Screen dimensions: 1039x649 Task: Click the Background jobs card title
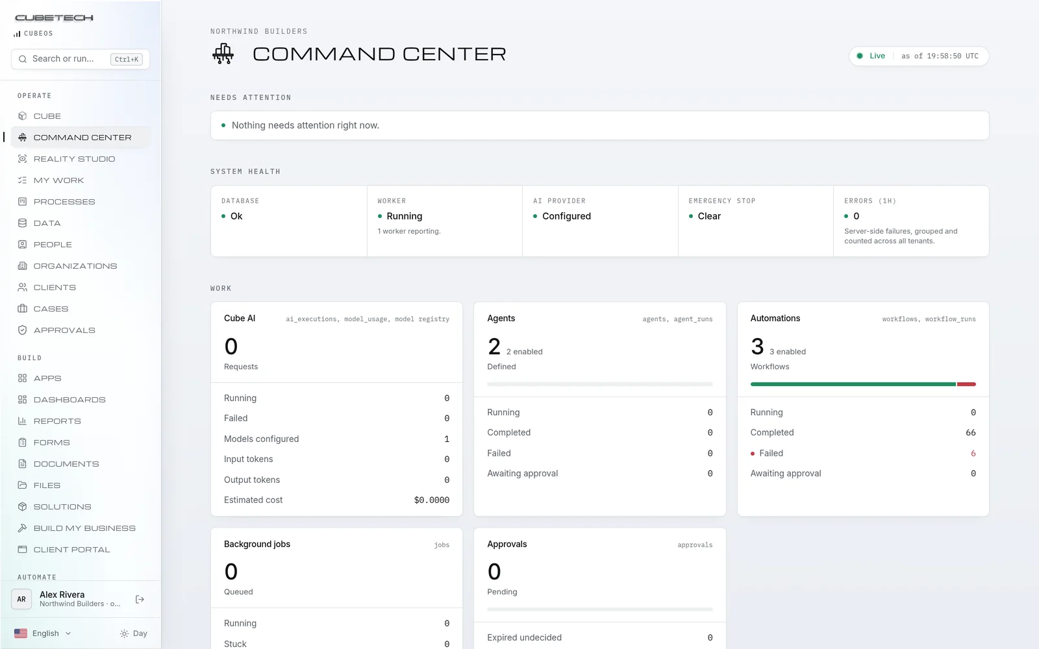point(257,544)
